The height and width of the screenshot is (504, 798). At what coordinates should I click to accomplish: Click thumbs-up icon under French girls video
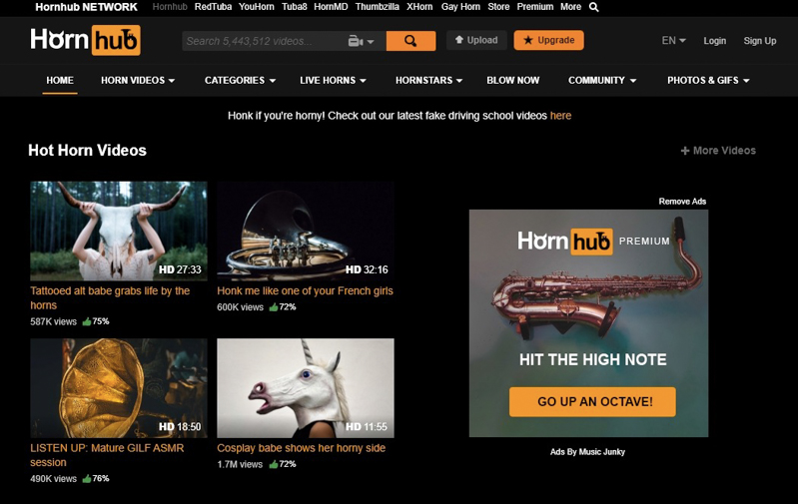(274, 307)
